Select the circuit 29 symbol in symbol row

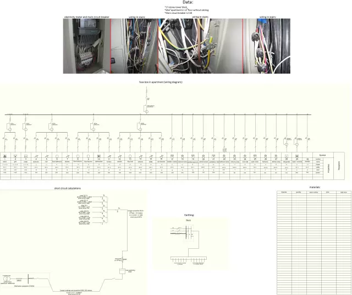coord(297,156)
